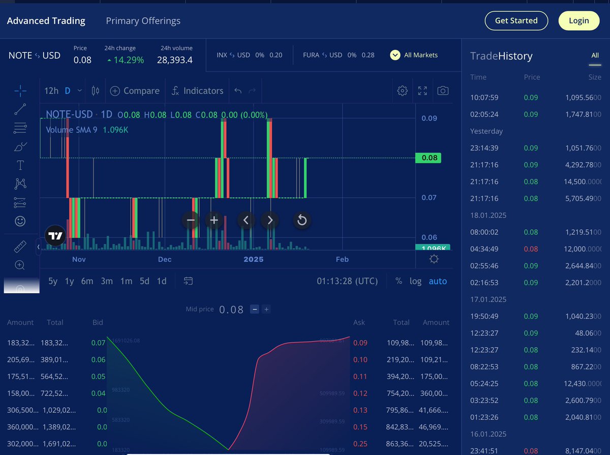Select the trend line drawing tool

pos(20,109)
